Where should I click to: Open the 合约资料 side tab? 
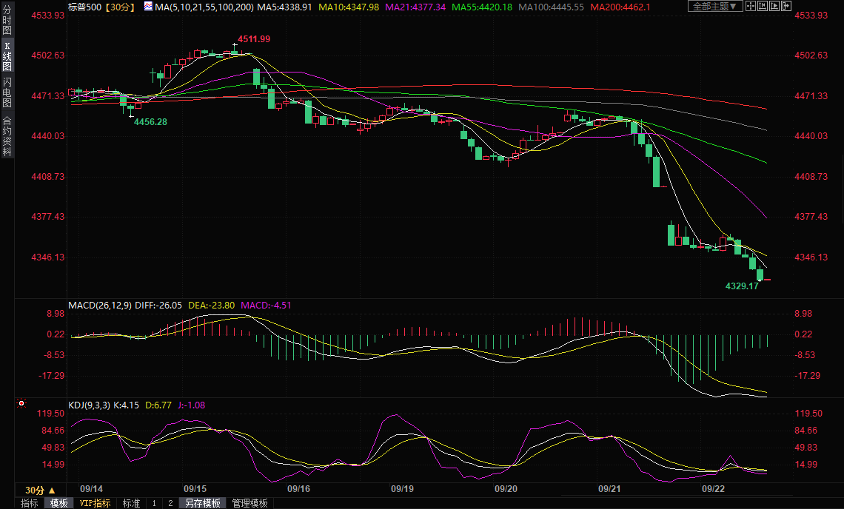click(x=7, y=135)
